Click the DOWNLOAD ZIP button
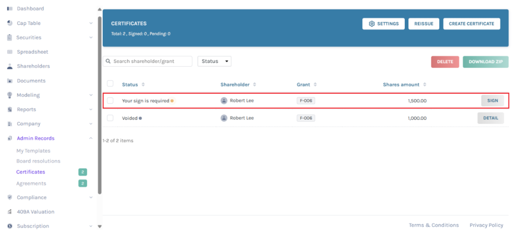Screen dimensions: 513x234 (486, 62)
